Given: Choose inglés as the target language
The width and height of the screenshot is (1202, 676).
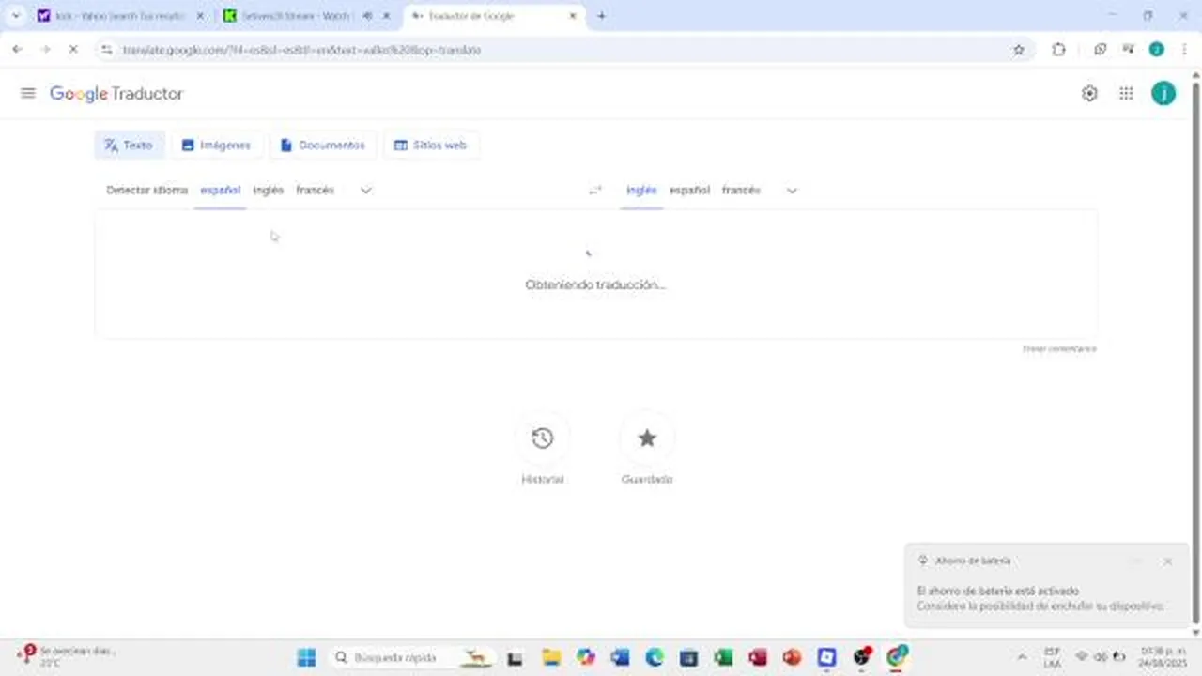Looking at the screenshot, I should 642,191.
